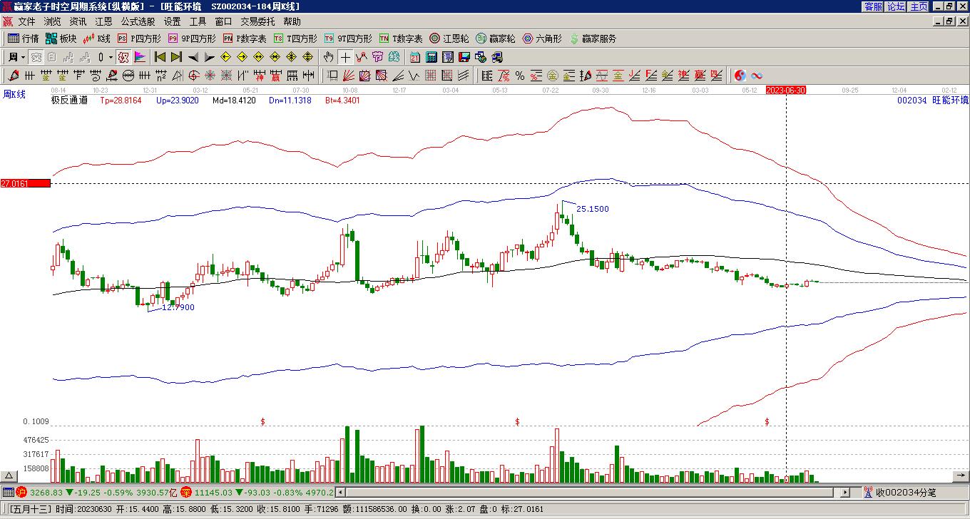Expand the 周 period dropdown
This screenshot has width=970, height=519.
pos(16,57)
